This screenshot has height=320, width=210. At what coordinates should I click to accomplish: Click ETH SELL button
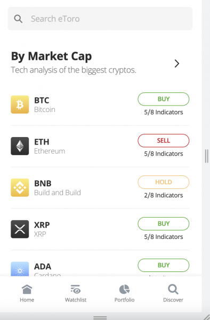pyautogui.click(x=164, y=141)
